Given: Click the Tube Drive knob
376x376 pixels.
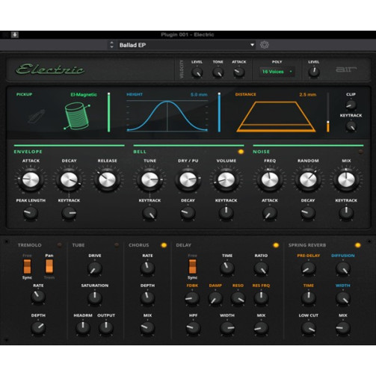Looking at the screenshot, I should (x=95, y=268).
